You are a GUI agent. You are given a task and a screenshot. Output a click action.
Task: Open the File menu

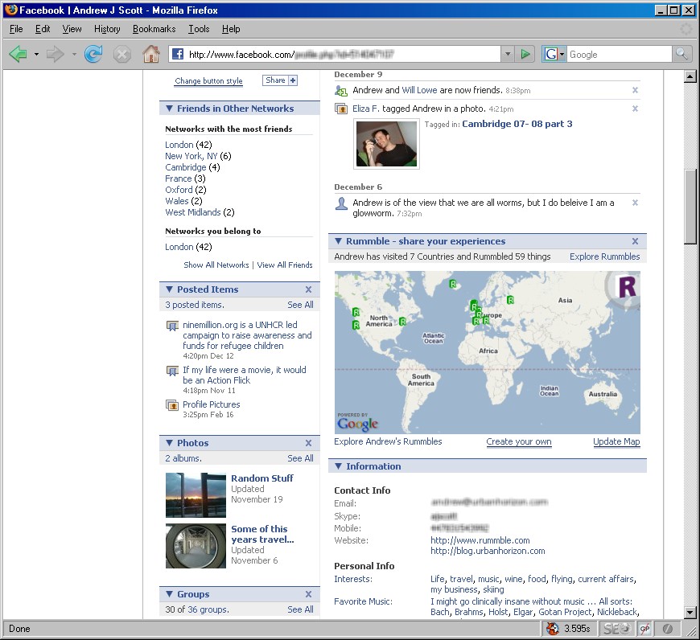point(16,29)
